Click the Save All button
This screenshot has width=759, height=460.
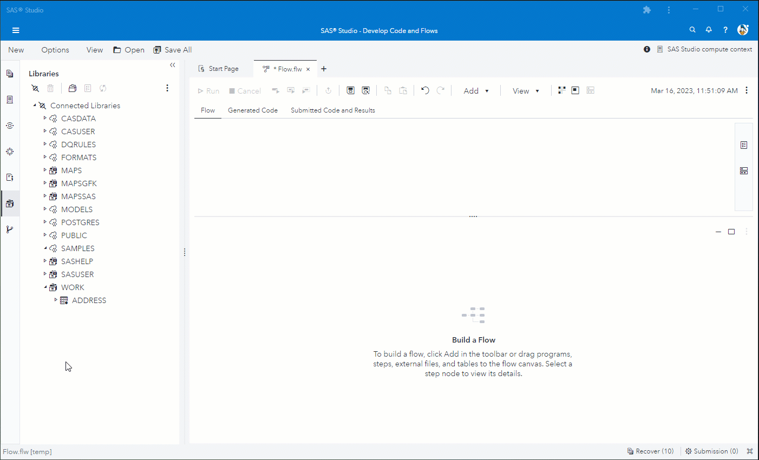173,50
